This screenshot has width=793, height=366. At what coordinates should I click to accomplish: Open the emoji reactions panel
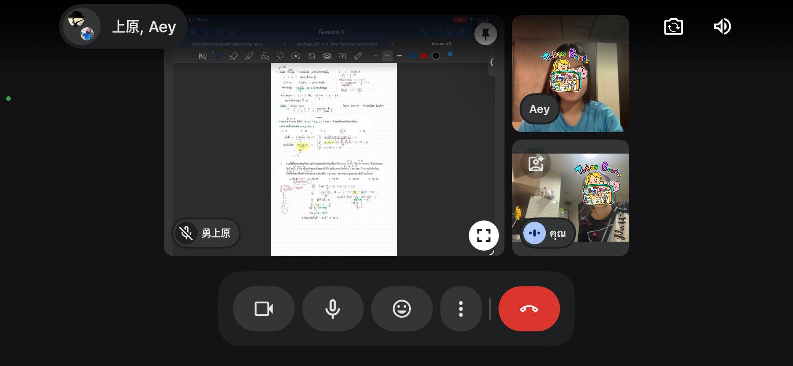(x=402, y=309)
